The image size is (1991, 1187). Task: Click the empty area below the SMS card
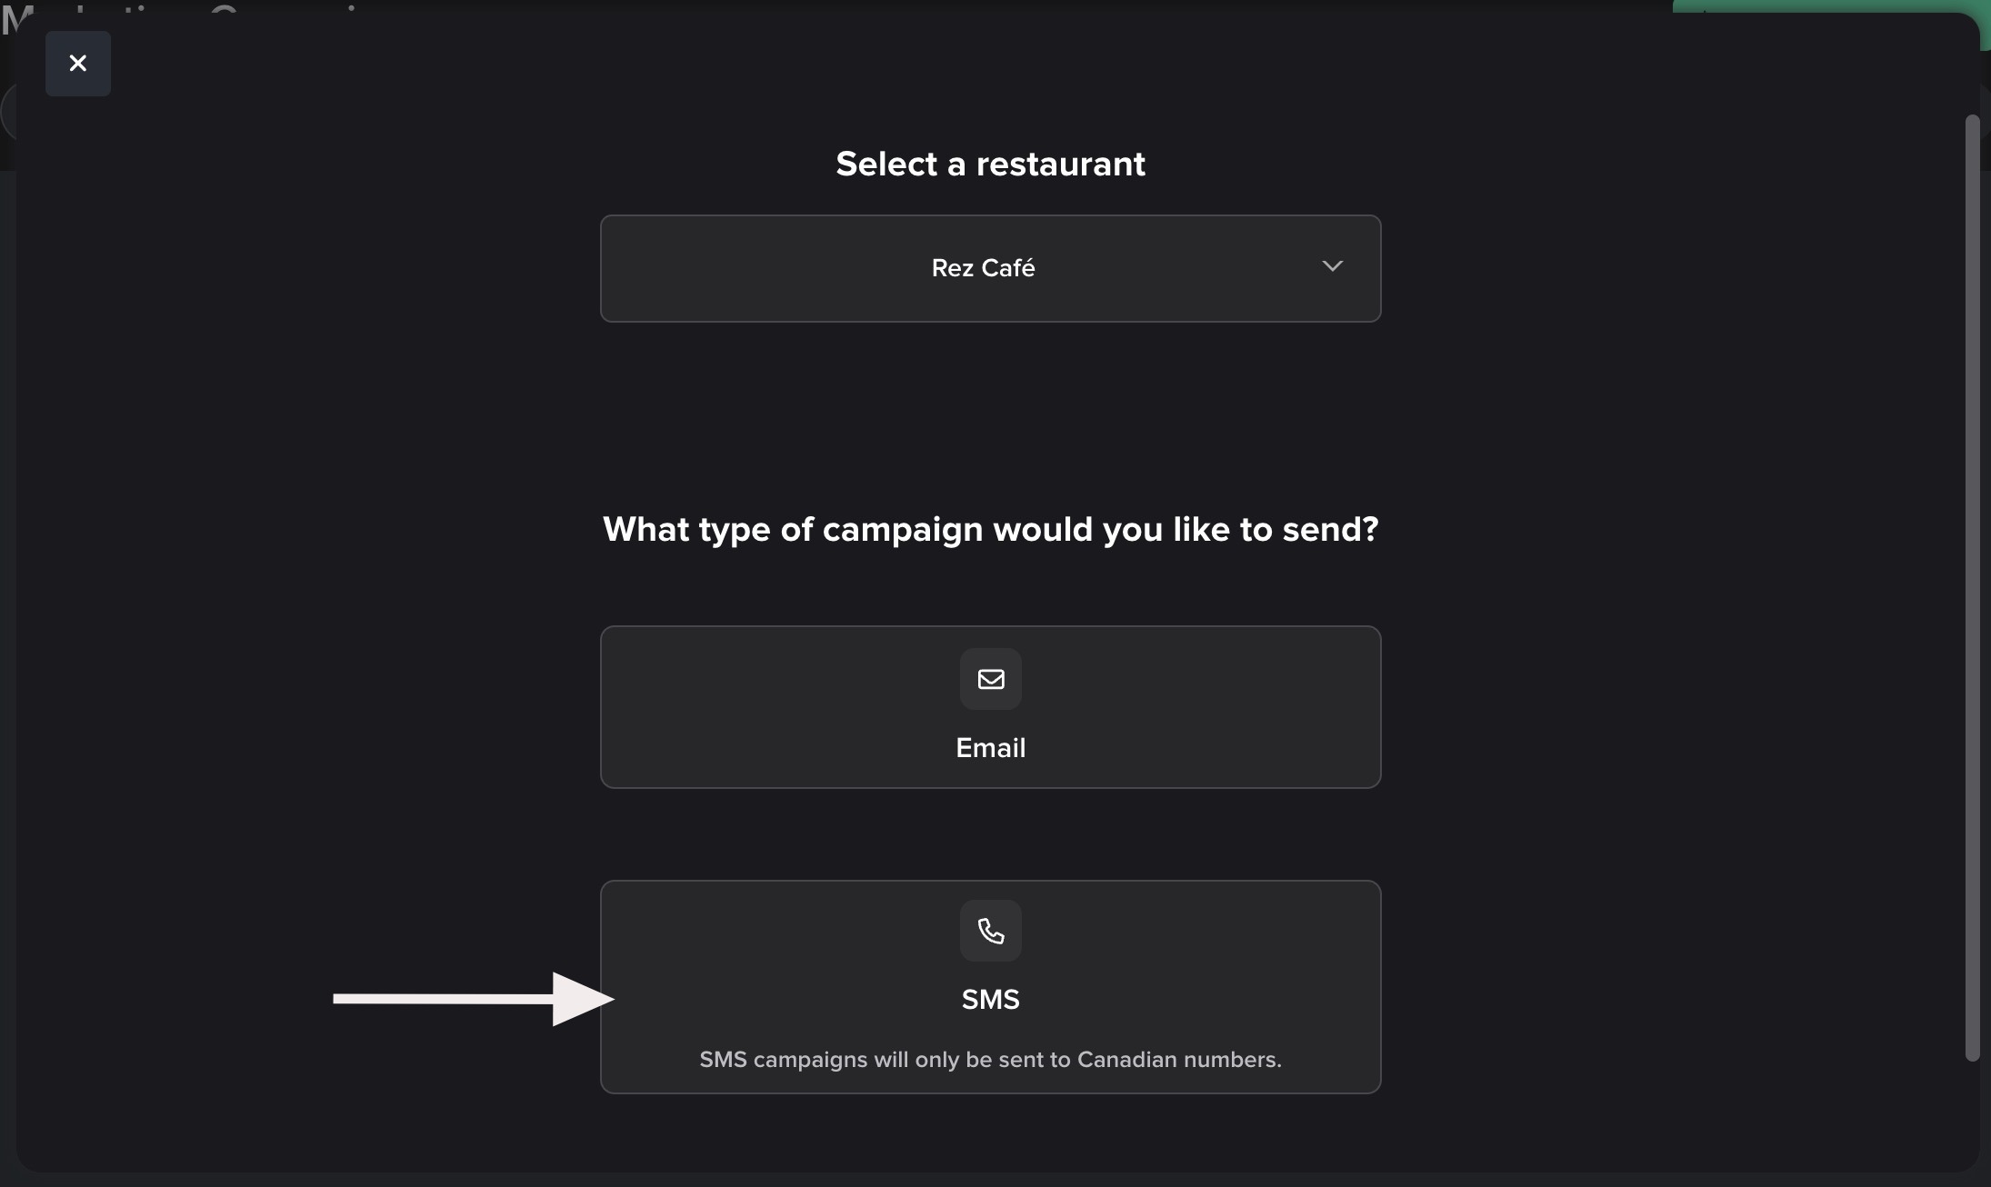(x=990, y=1132)
